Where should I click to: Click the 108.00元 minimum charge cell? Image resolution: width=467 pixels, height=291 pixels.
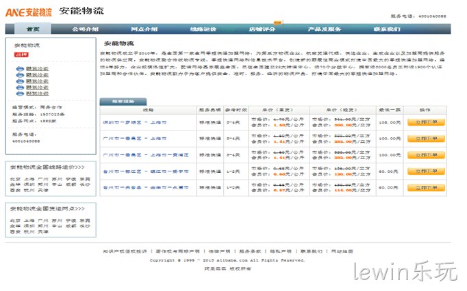390,122
